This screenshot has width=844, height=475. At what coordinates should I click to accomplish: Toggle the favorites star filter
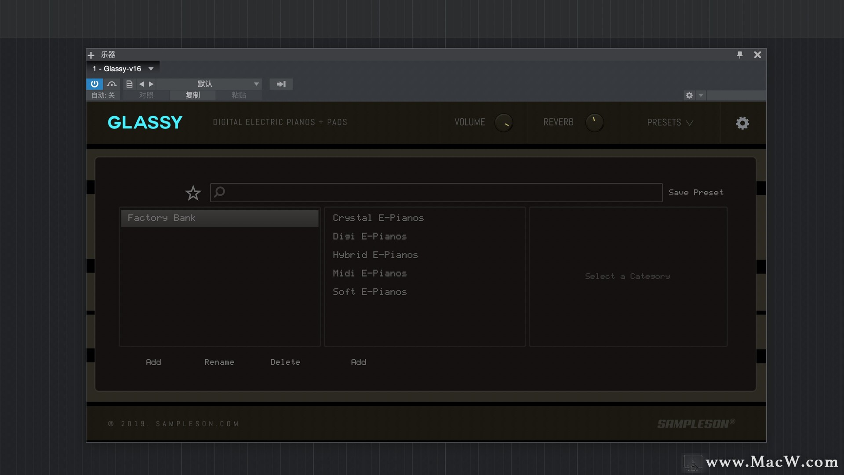pos(193,193)
